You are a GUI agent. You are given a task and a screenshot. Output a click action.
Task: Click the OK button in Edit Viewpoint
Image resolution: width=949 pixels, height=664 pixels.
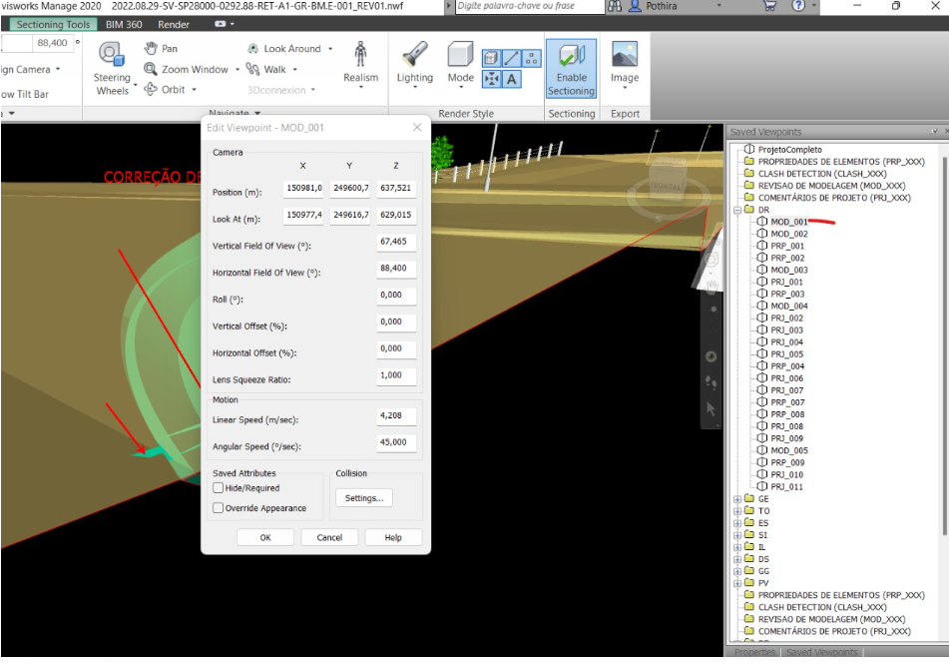click(x=264, y=537)
